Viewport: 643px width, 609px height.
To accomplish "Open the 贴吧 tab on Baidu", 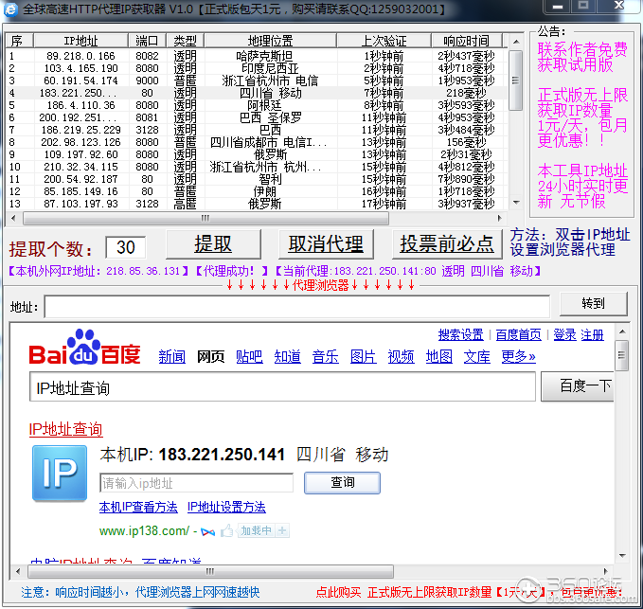I will point(249,356).
